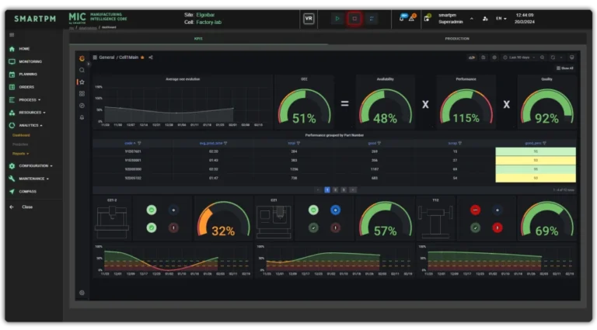Go to table page 2
Viewport: 597px width, 330px height.
click(336, 189)
